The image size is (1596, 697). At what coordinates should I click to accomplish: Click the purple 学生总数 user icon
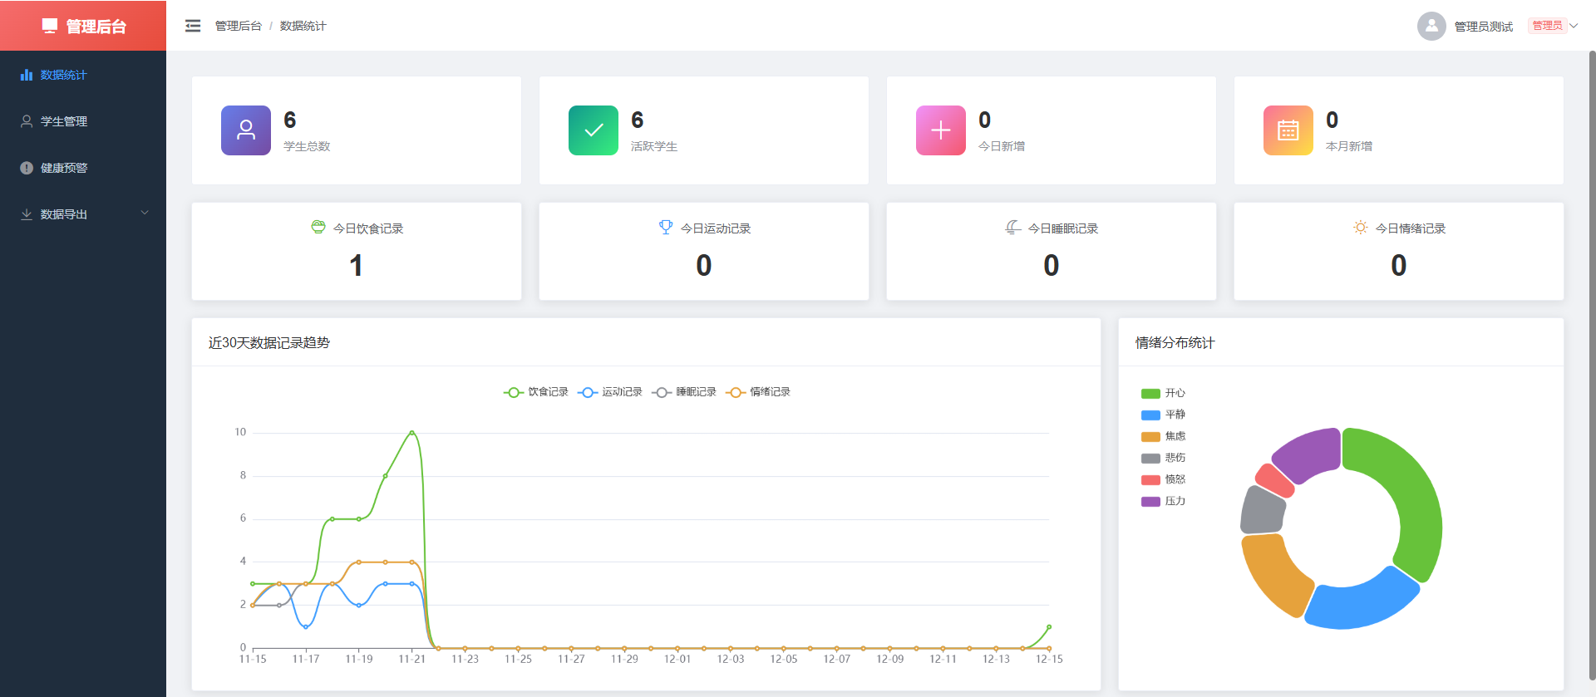[246, 130]
